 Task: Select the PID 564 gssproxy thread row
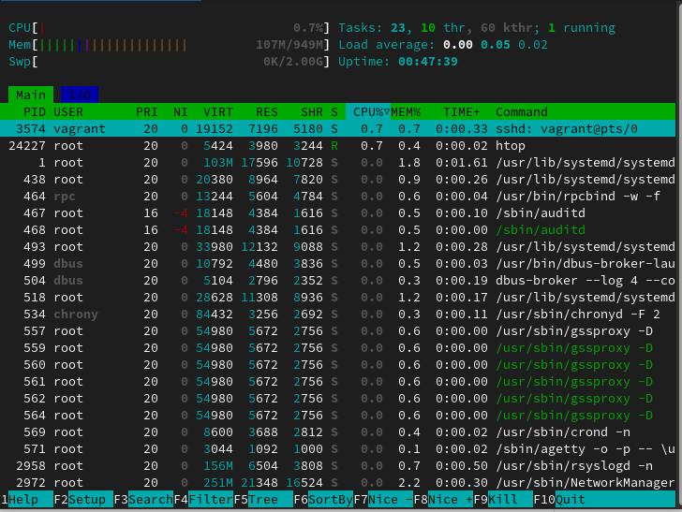(x=337, y=415)
